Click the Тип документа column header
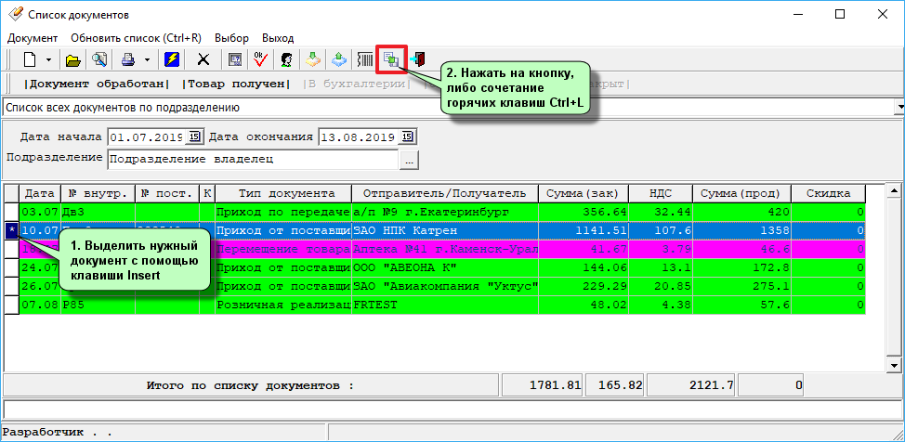This screenshot has width=905, height=442. pyautogui.click(x=283, y=193)
